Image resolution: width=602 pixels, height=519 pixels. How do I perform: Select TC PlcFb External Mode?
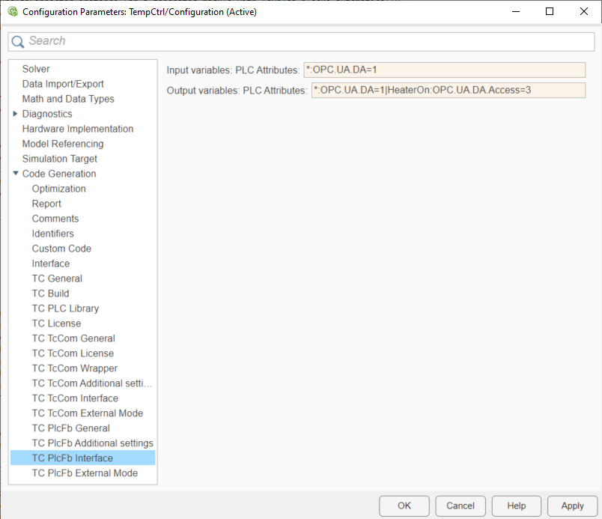pos(85,473)
